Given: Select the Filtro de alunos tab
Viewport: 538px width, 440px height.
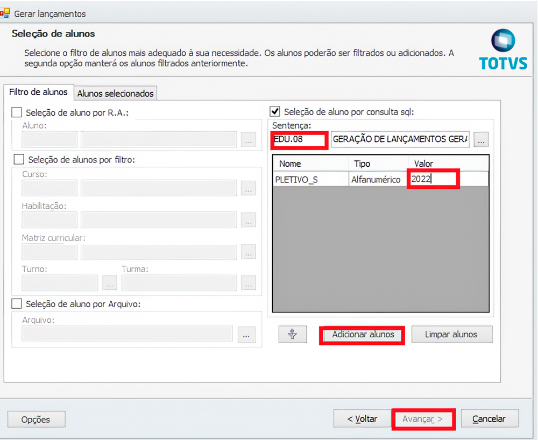Looking at the screenshot, I should [x=38, y=92].
